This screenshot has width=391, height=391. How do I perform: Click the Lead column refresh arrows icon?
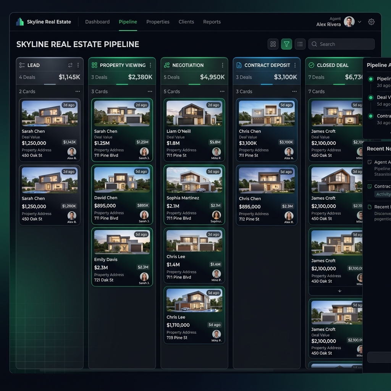coord(70,65)
